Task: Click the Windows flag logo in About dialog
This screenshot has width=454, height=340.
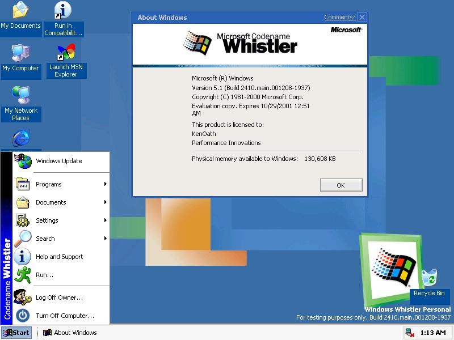Action: [x=197, y=43]
